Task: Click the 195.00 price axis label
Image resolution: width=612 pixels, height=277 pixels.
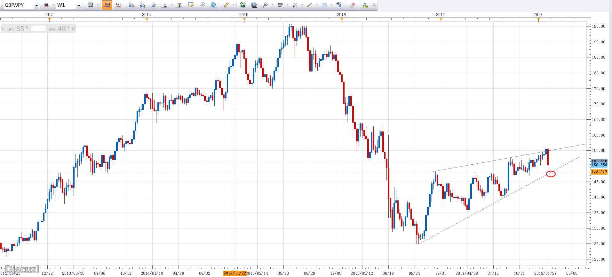Action: point(599,26)
